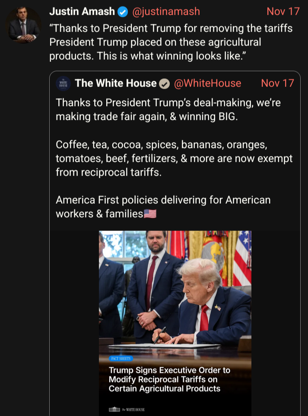Open The White House display name
Screen dimensions: 308x416
click(115, 83)
